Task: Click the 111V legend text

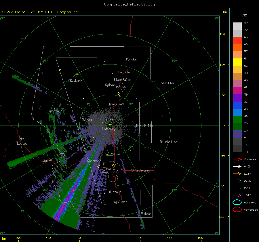Action: click(247, 174)
